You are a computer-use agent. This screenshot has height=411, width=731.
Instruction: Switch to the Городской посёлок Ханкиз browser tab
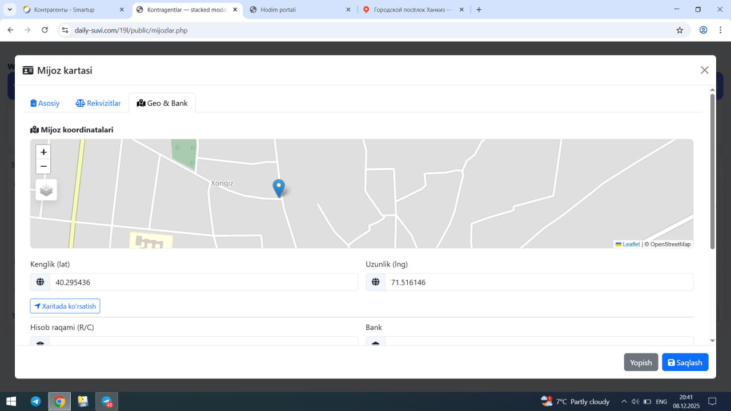pyautogui.click(x=414, y=10)
